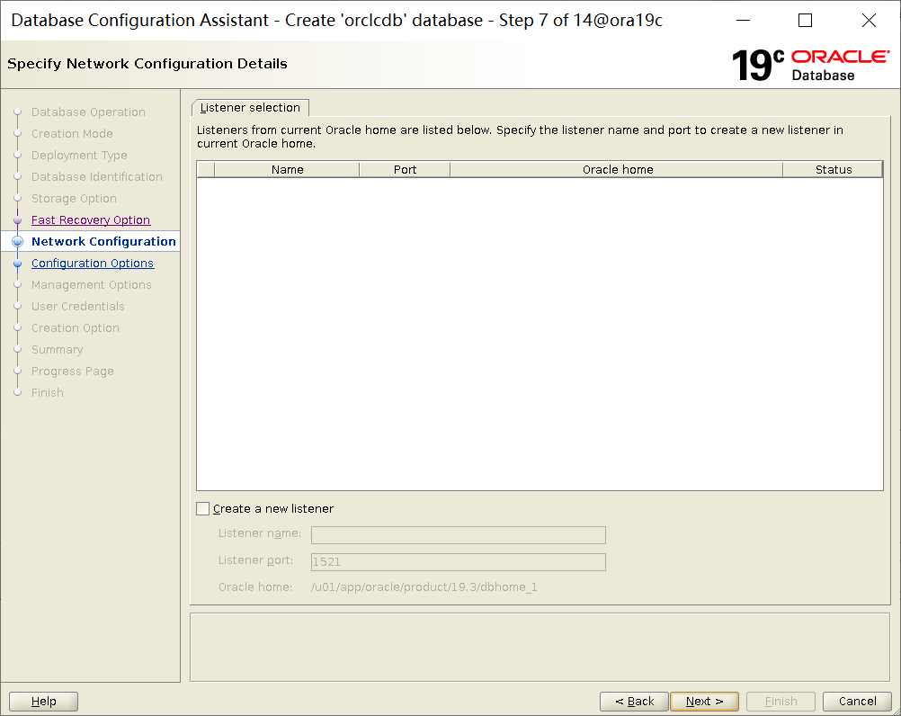Cancel the database creation wizard

[x=857, y=701]
